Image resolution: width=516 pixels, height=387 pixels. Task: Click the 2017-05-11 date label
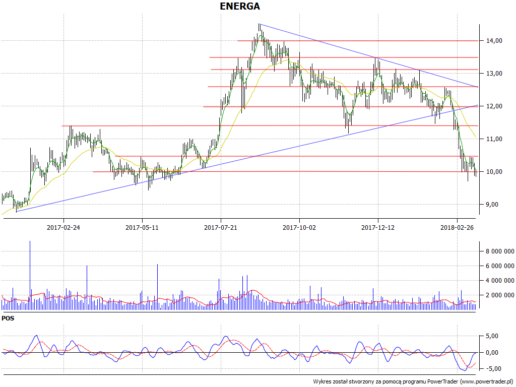[x=142, y=227]
